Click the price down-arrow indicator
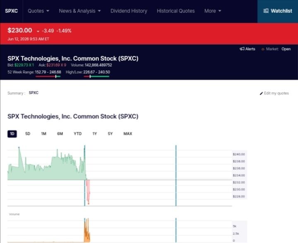298x243 pixels. (38, 31)
